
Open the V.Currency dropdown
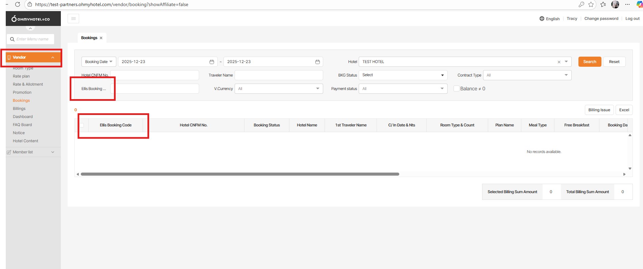point(279,89)
